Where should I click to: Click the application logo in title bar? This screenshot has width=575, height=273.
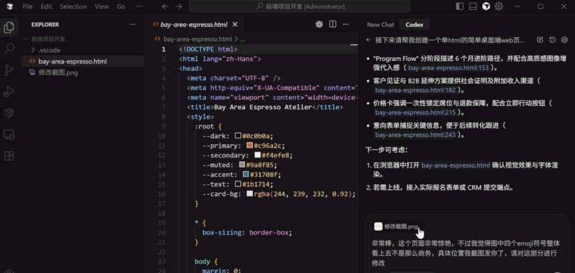point(10,6)
